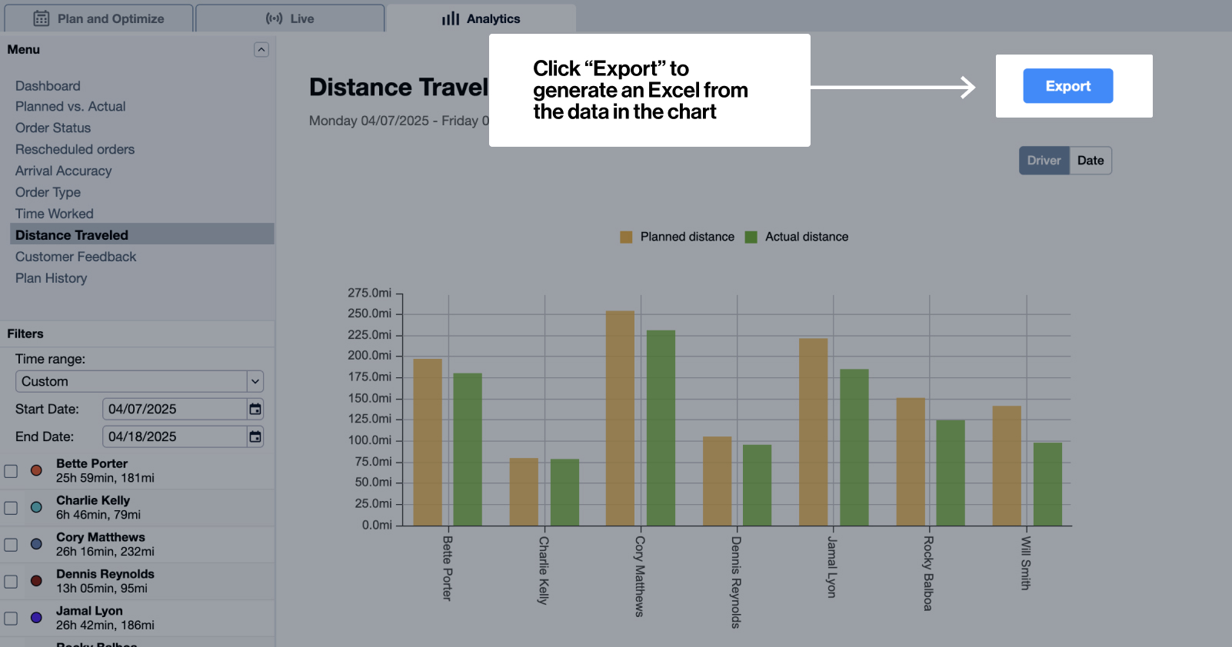This screenshot has width=1232, height=647.
Task: Click Charlie Kelly's teal color dot
Action: [36, 507]
